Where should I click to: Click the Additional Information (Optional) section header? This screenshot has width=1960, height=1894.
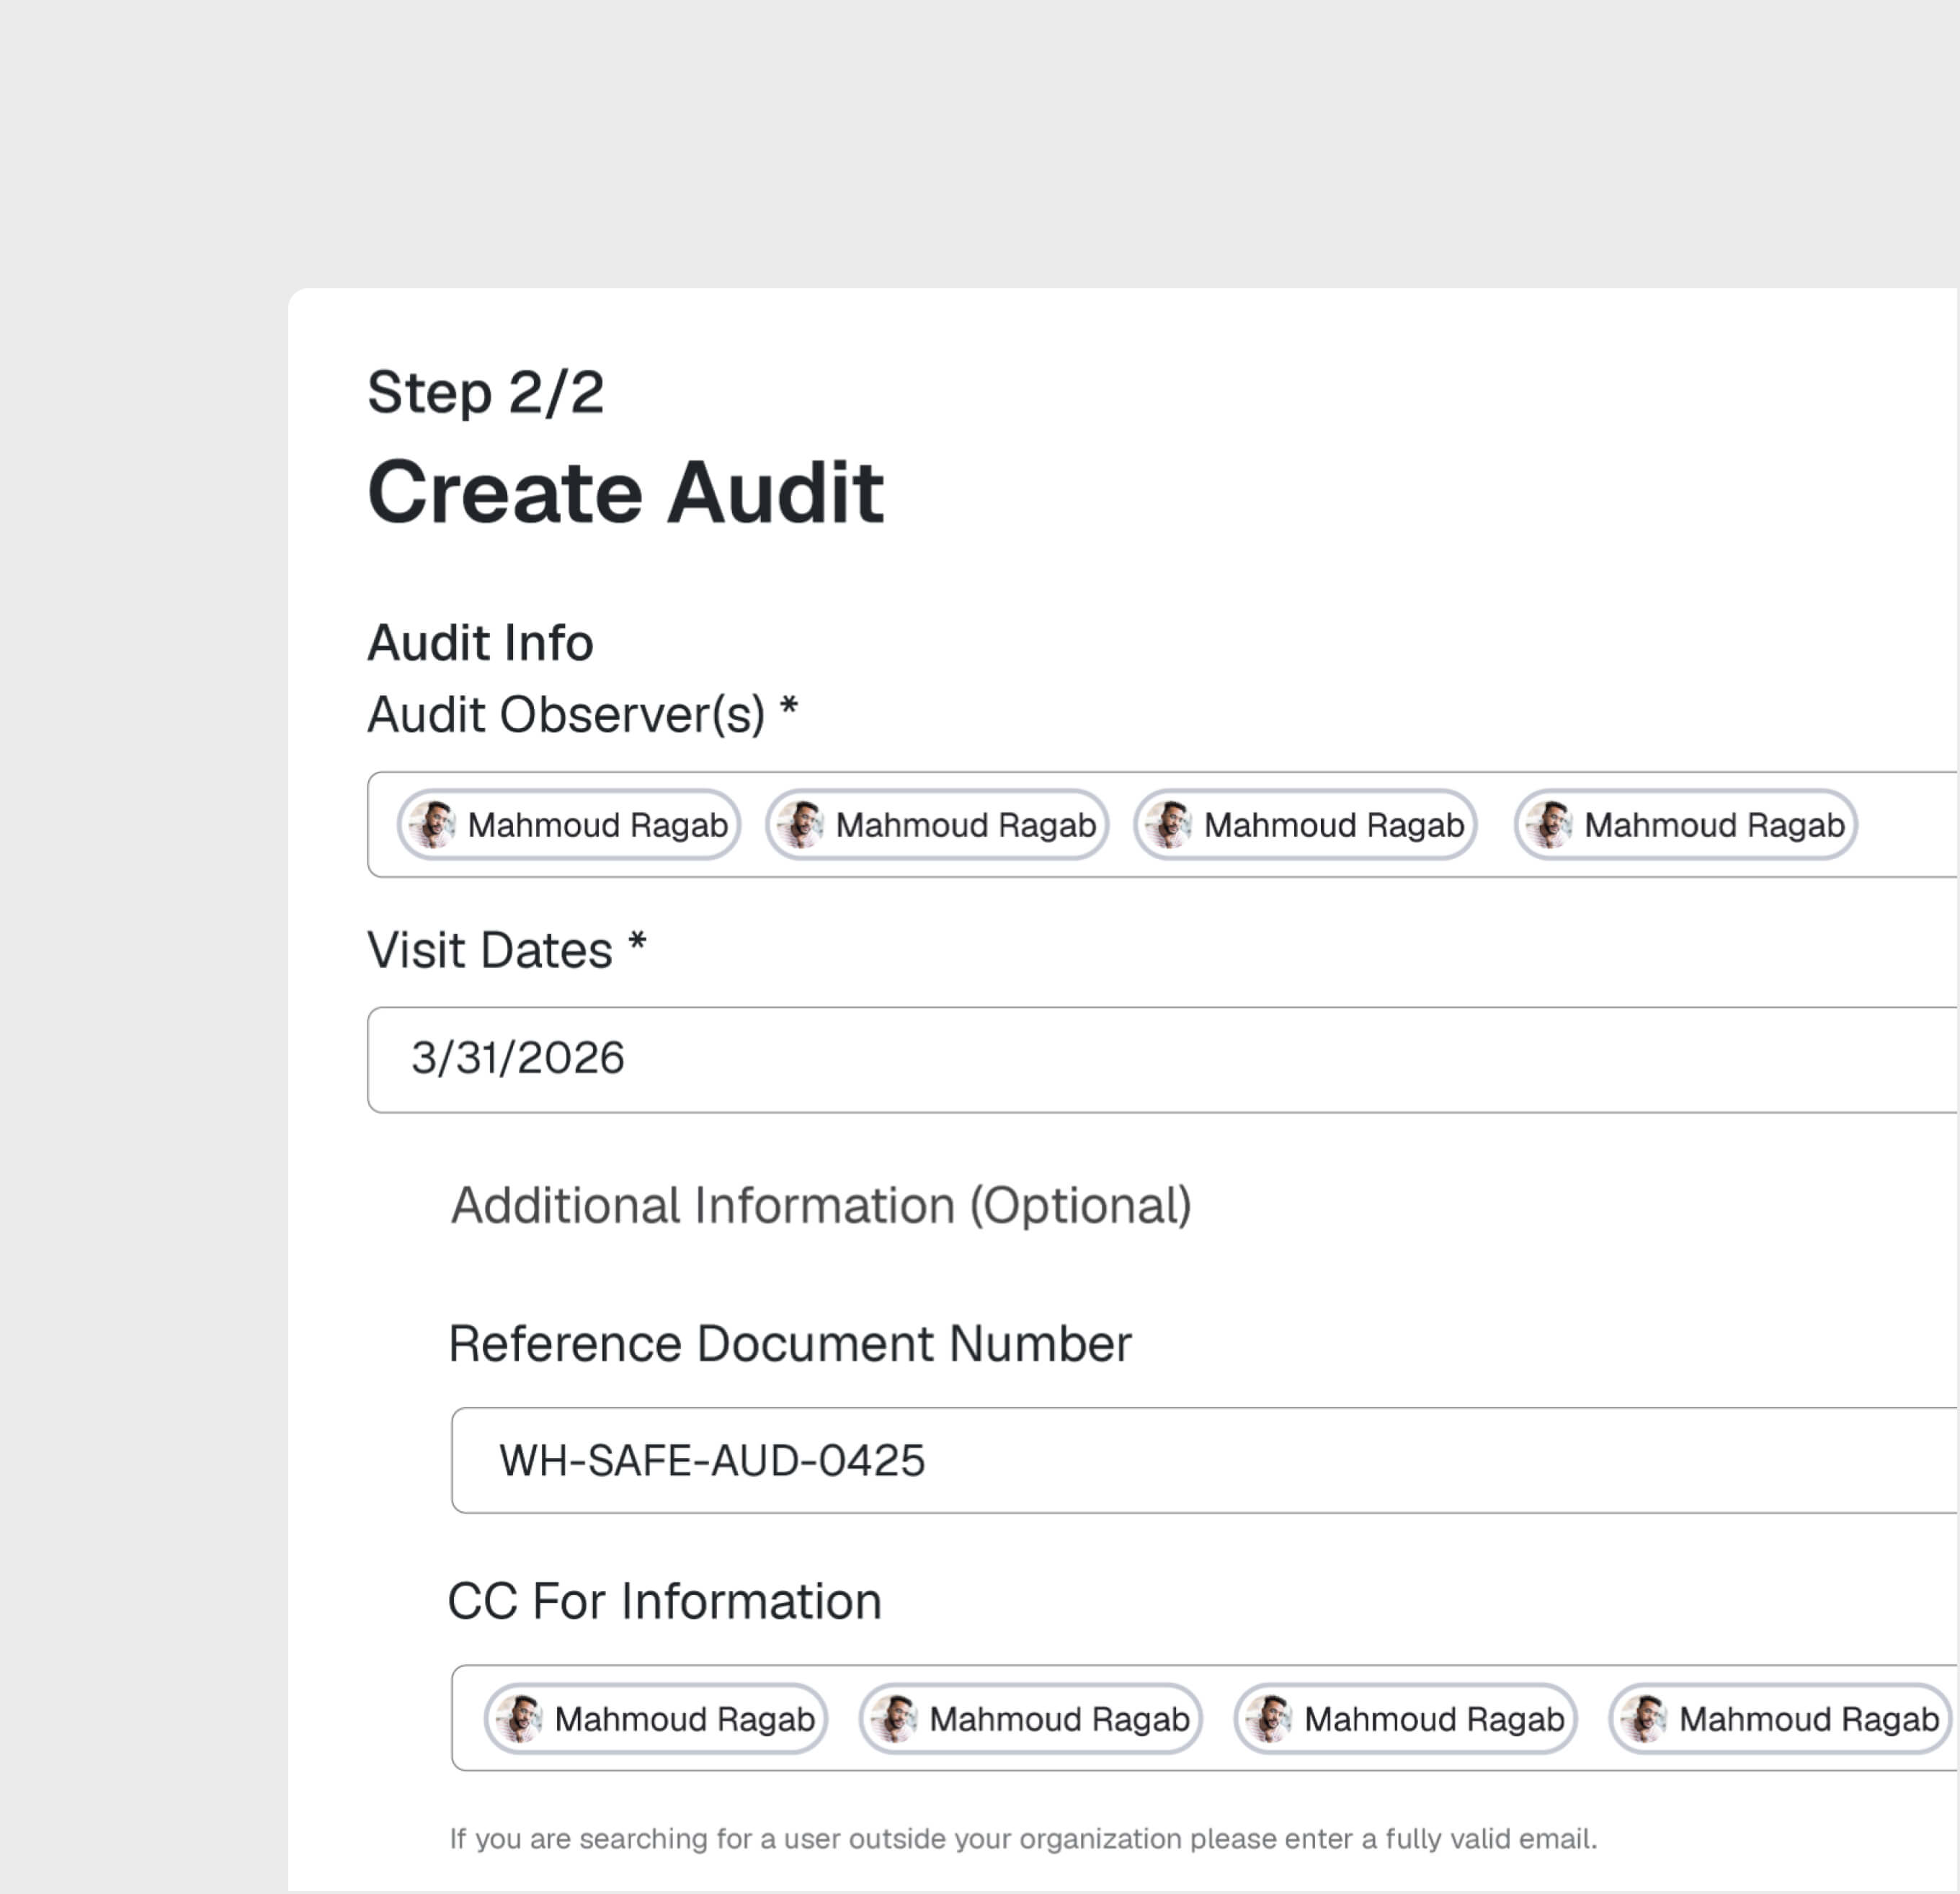[821, 1206]
